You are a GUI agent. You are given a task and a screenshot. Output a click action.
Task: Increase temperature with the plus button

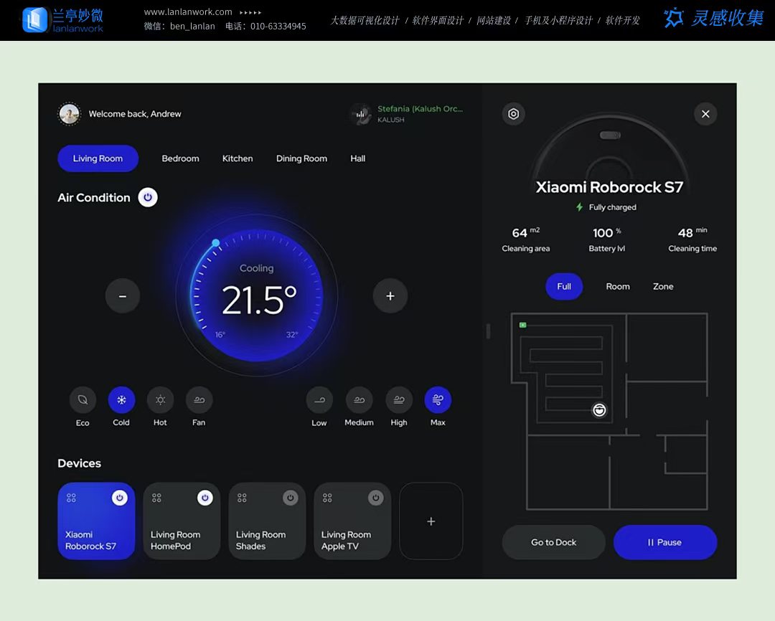(390, 296)
